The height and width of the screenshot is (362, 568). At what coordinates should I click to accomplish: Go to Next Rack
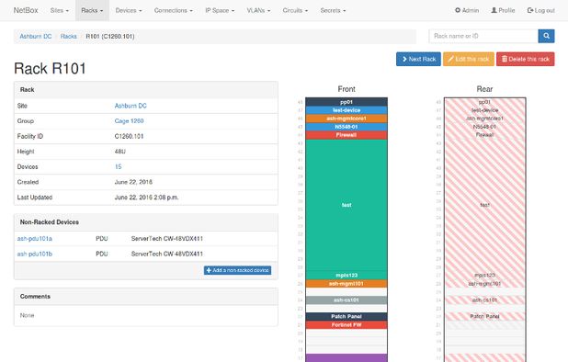(418, 59)
